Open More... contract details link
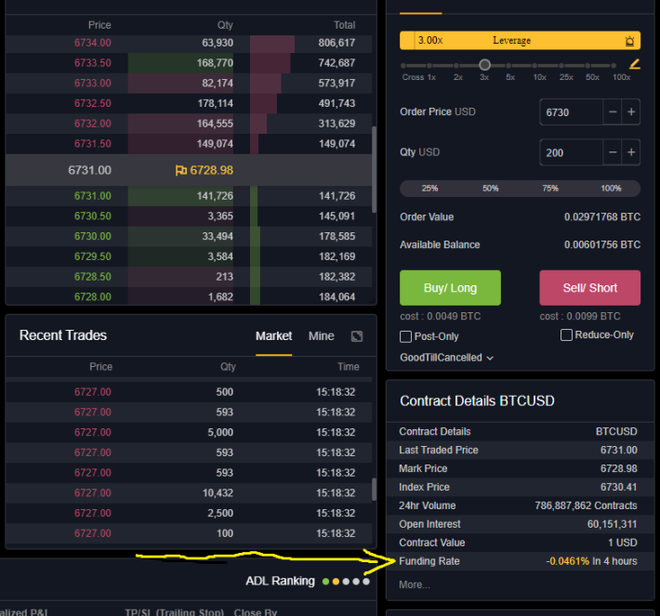Viewport: 660px width, 616px height. (x=415, y=584)
